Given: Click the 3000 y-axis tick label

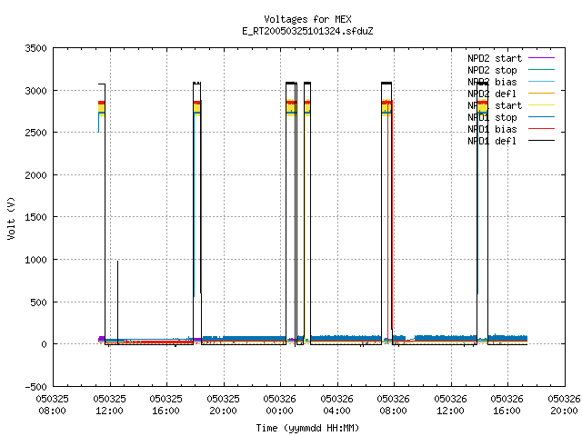Looking at the screenshot, I should (x=36, y=91).
